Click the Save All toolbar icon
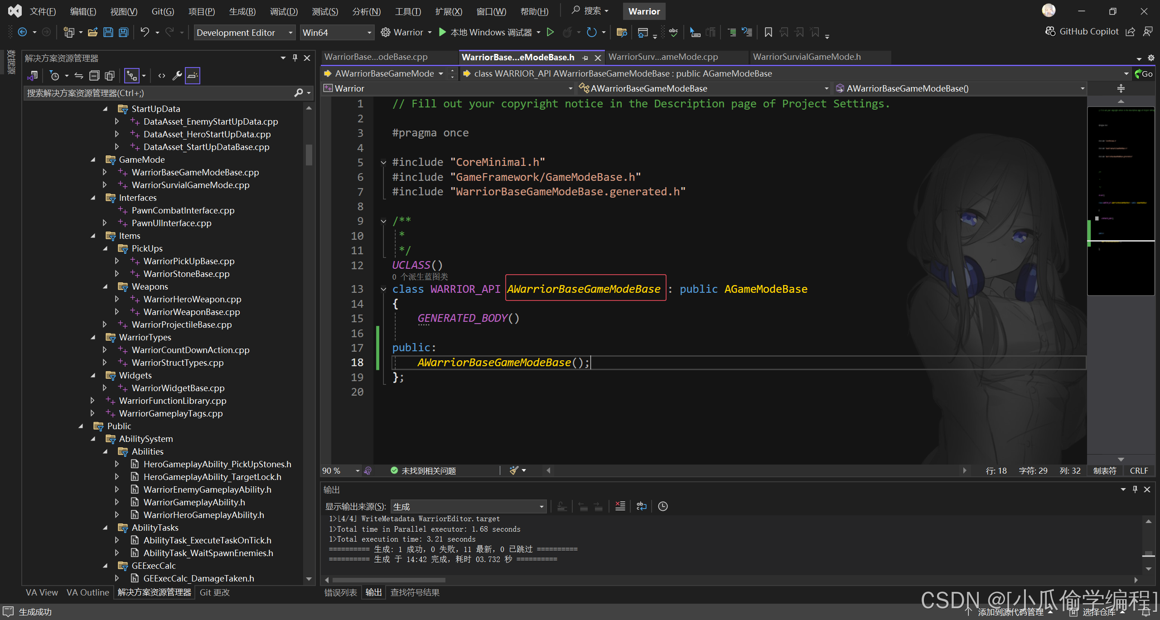The height and width of the screenshot is (620, 1160). pos(123,32)
